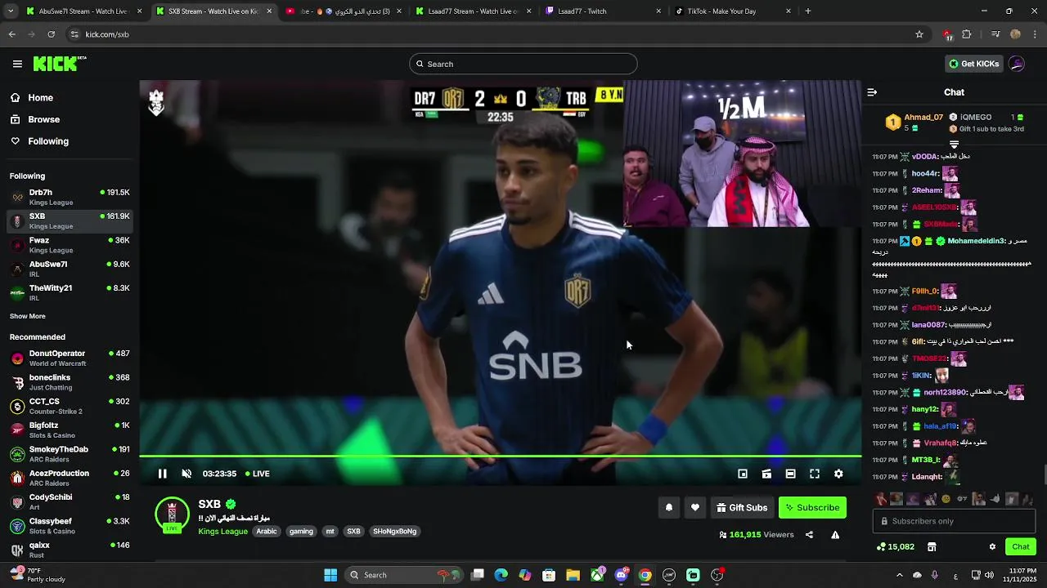Click the green stream progress bar
This screenshot has width=1047, height=588.
point(500,456)
